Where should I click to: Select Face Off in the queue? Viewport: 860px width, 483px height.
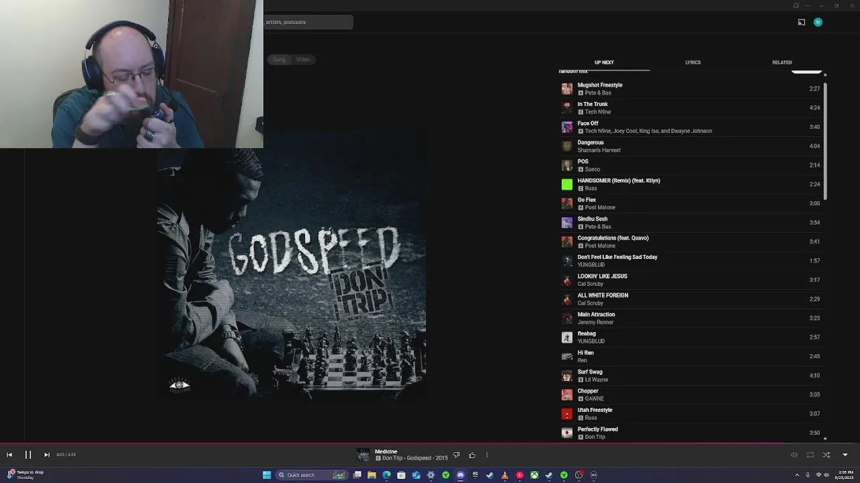click(x=689, y=127)
